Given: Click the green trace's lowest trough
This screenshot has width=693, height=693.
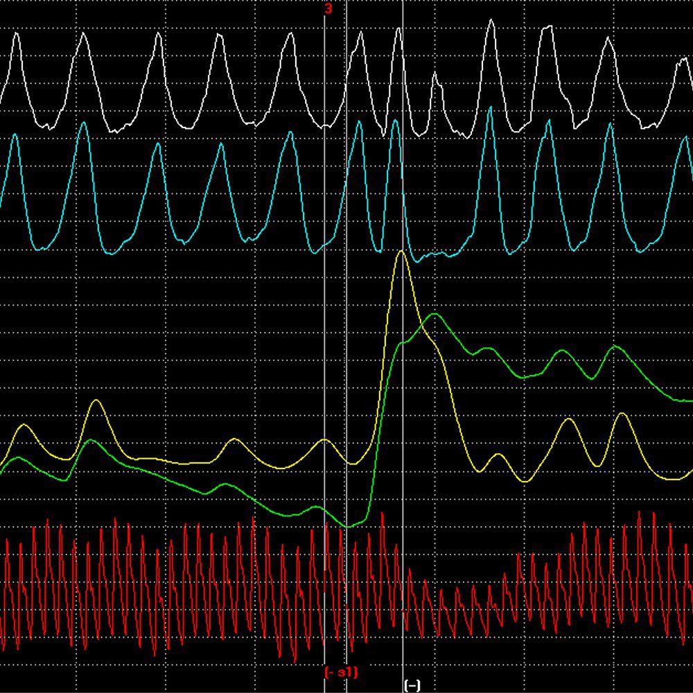Looking at the screenshot, I should (349, 526).
